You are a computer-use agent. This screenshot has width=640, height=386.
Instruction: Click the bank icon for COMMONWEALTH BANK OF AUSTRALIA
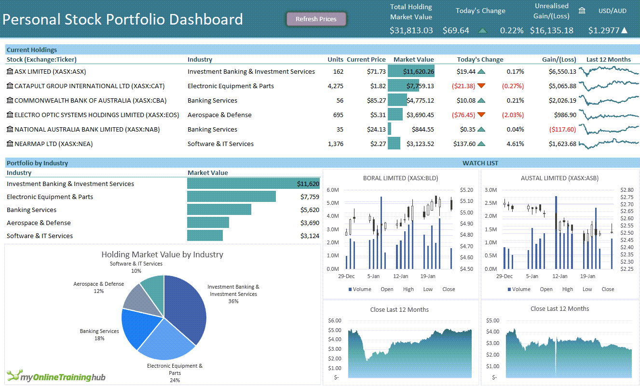point(10,100)
